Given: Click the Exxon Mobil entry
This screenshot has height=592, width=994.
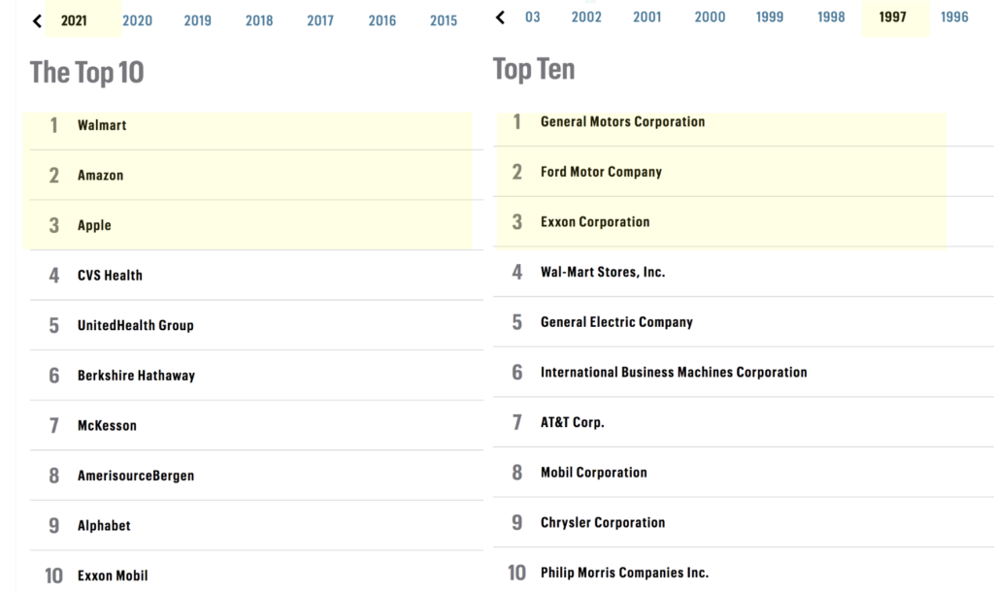Looking at the screenshot, I should [x=113, y=576].
